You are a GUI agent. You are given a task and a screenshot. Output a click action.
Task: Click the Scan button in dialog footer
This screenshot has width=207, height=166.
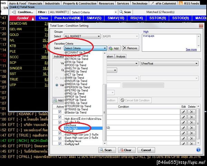(x=107, y=150)
